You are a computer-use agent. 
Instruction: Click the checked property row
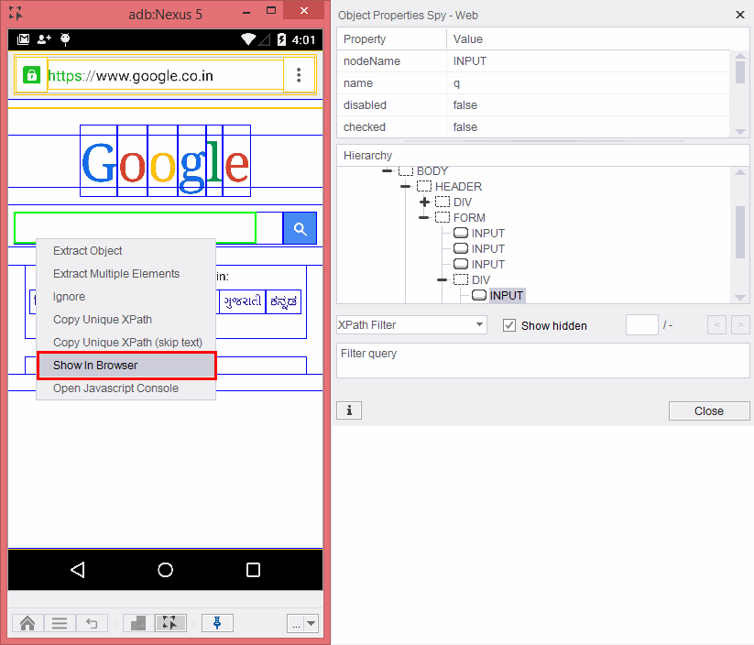pyautogui.click(x=535, y=127)
